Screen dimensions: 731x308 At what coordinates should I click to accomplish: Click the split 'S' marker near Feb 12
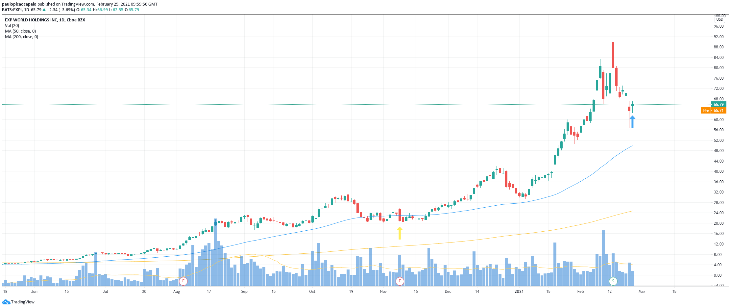point(613,281)
